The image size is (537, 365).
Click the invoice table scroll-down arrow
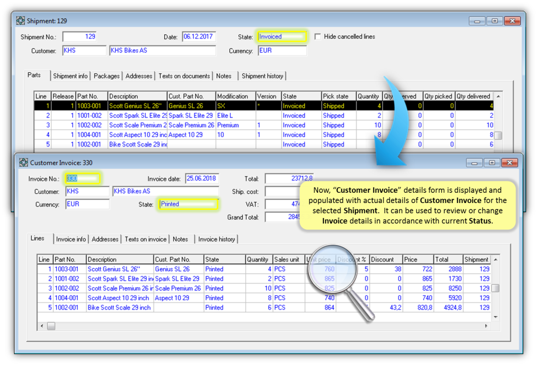click(x=495, y=317)
